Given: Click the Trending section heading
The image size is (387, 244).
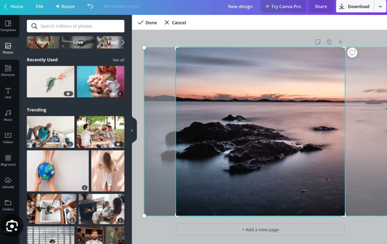Looking at the screenshot, I should (x=36, y=110).
